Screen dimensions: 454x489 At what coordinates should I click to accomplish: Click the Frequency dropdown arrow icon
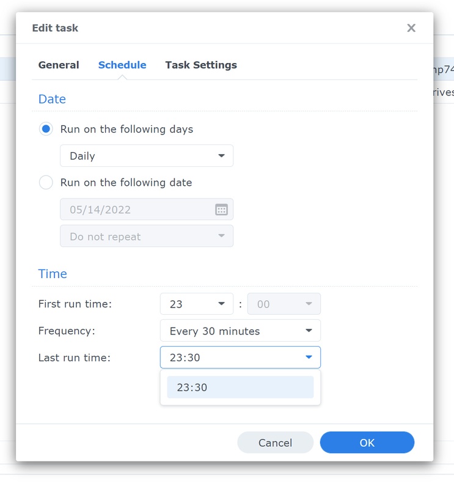pos(309,331)
